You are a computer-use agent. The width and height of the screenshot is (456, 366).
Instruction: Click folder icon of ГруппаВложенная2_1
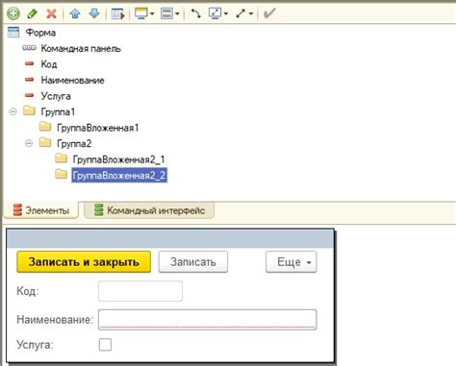(61, 158)
